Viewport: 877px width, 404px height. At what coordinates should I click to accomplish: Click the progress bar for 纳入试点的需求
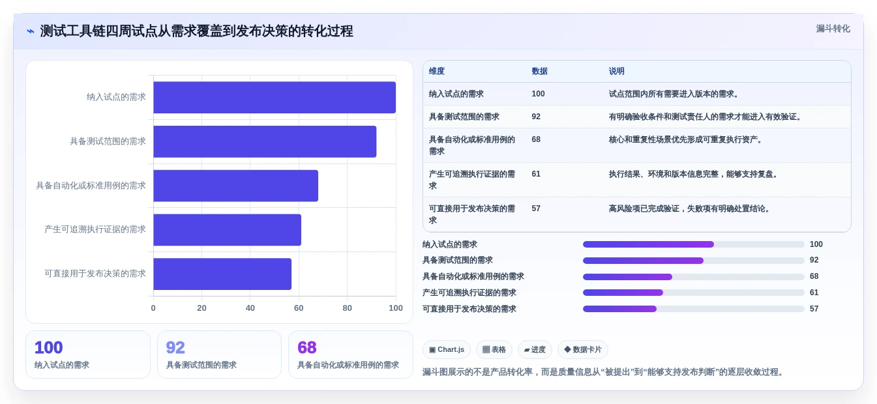tap(694, 244)
